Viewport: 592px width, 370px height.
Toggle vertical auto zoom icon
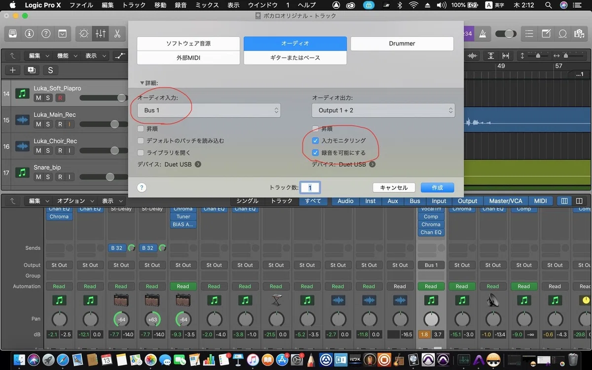tap(491, 56)
